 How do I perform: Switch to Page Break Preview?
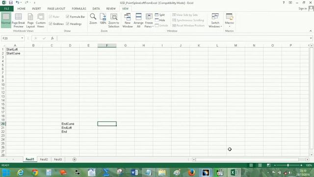18,20
